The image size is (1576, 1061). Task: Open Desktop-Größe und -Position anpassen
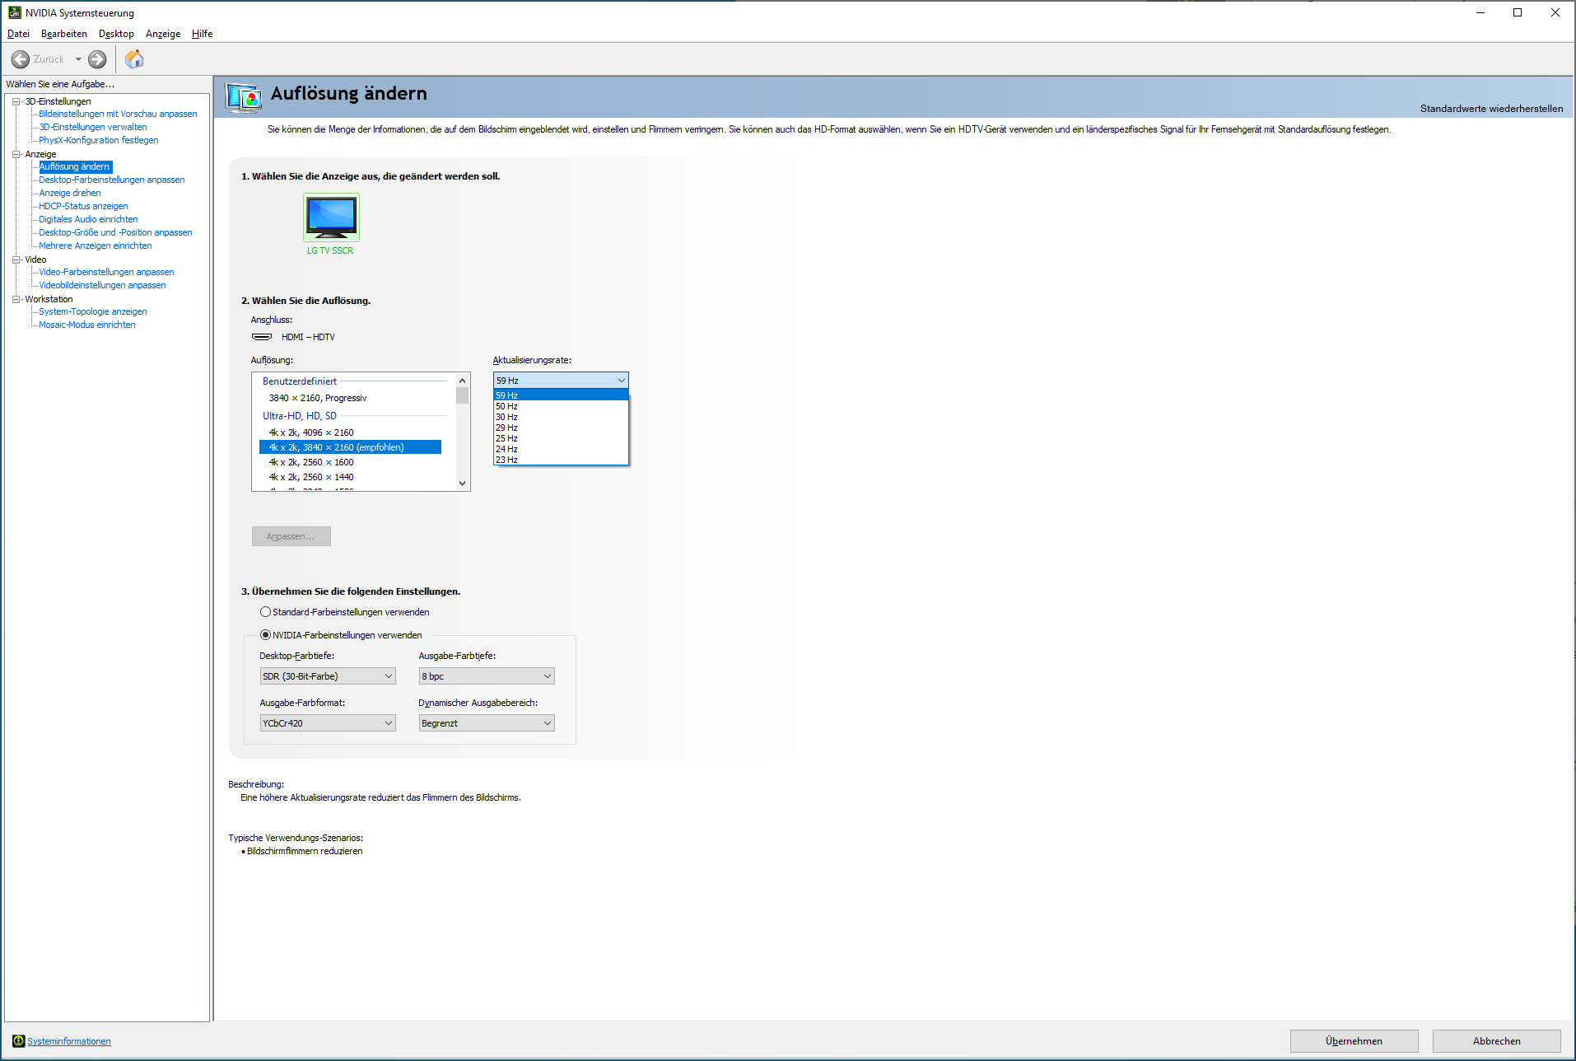[x=115, y=232]
